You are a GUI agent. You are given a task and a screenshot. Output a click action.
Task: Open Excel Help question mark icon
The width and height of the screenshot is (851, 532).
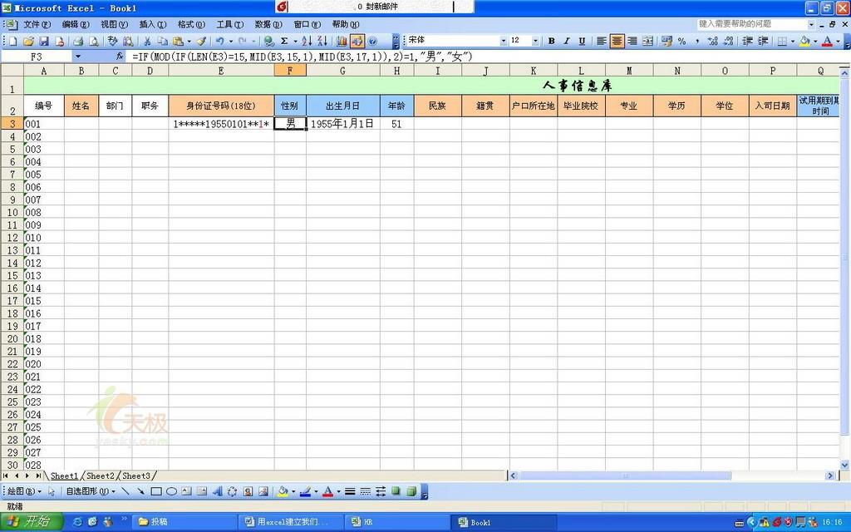point(372,41)
